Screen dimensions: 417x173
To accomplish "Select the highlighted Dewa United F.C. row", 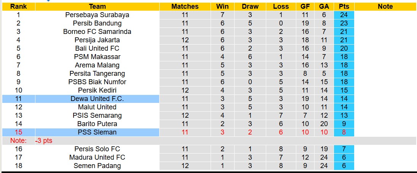I will (97, 99).
